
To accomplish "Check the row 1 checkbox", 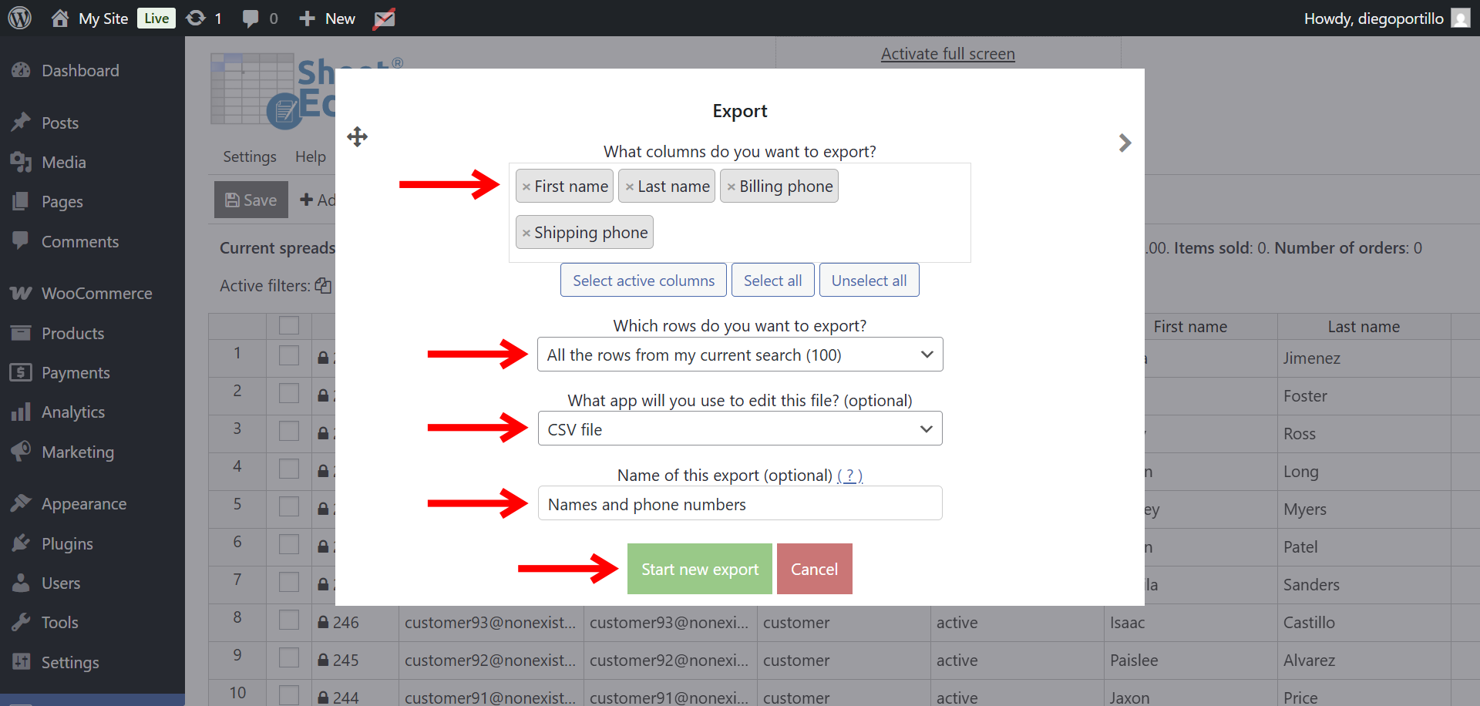I will point(289,355).
